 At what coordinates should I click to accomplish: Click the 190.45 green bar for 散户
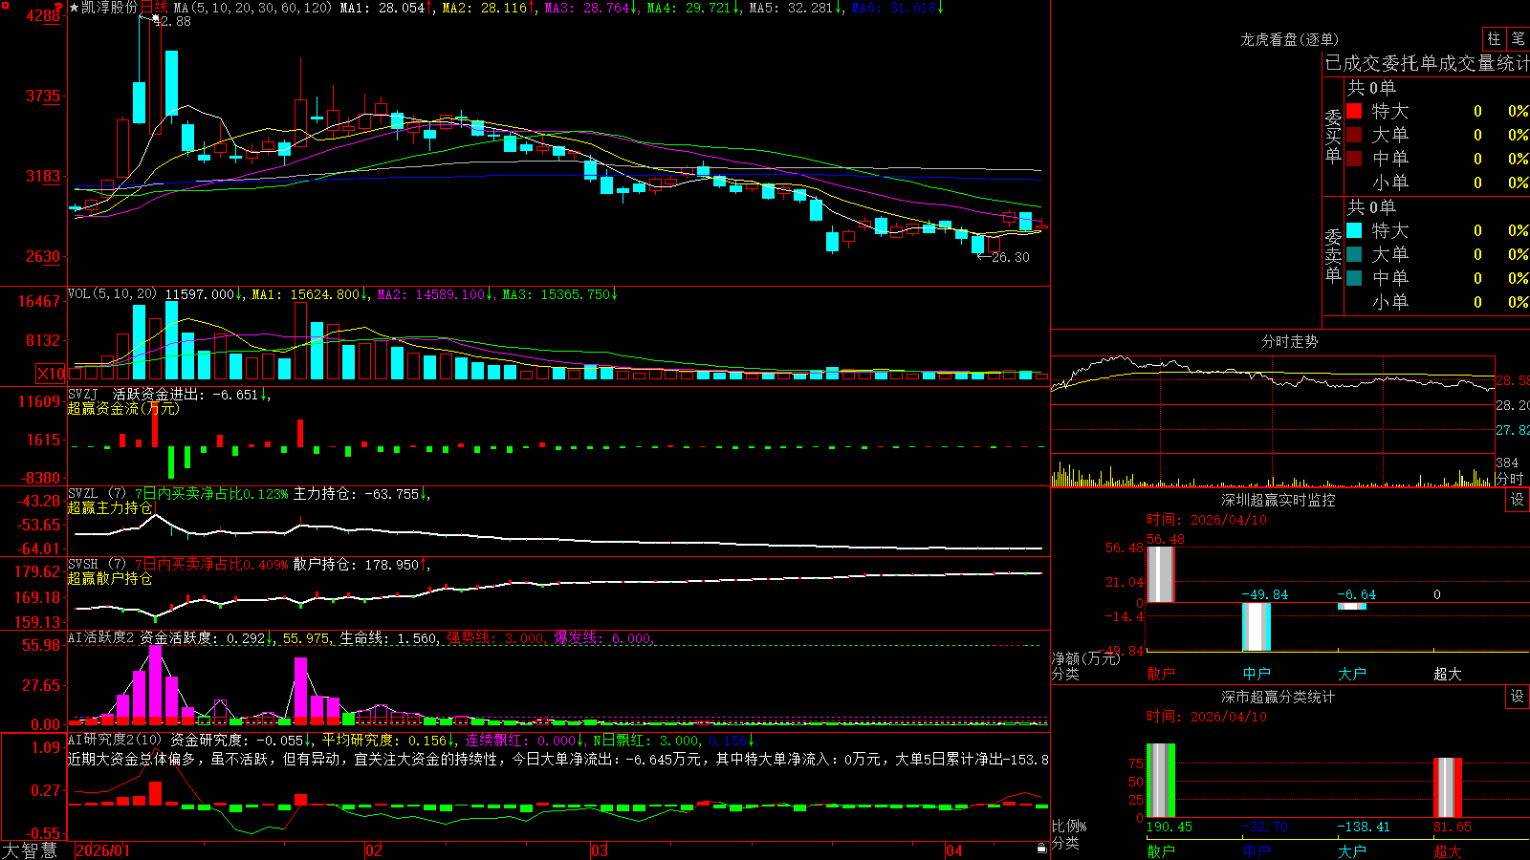point(1161,780)
